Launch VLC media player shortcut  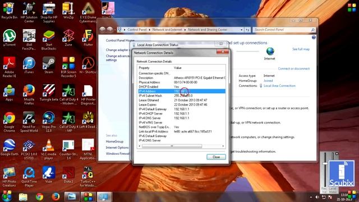point(49,149)
